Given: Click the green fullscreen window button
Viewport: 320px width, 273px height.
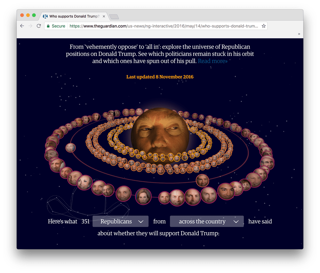Looking at the screenshot, I should pos(34,15).
